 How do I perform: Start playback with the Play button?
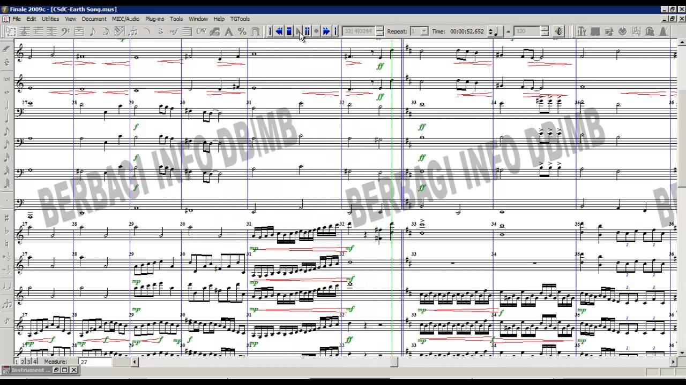298,32
